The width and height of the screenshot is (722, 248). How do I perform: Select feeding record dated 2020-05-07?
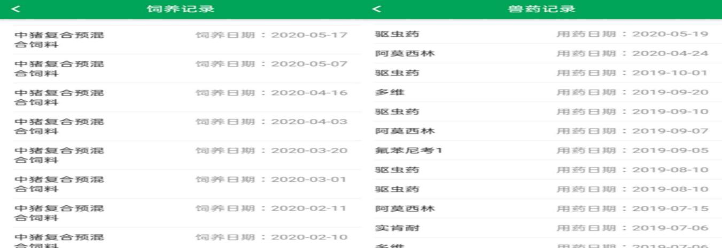pos(180,69)
